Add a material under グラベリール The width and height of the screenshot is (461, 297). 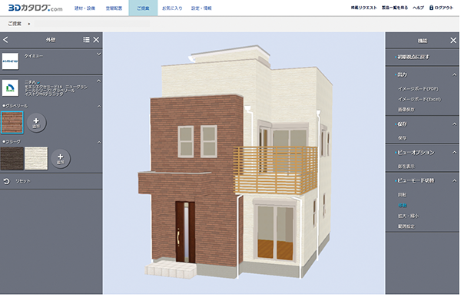[x=36, y=123]
